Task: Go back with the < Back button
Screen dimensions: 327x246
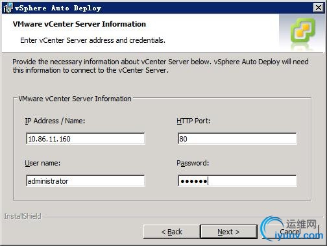Action: (171, 232)
